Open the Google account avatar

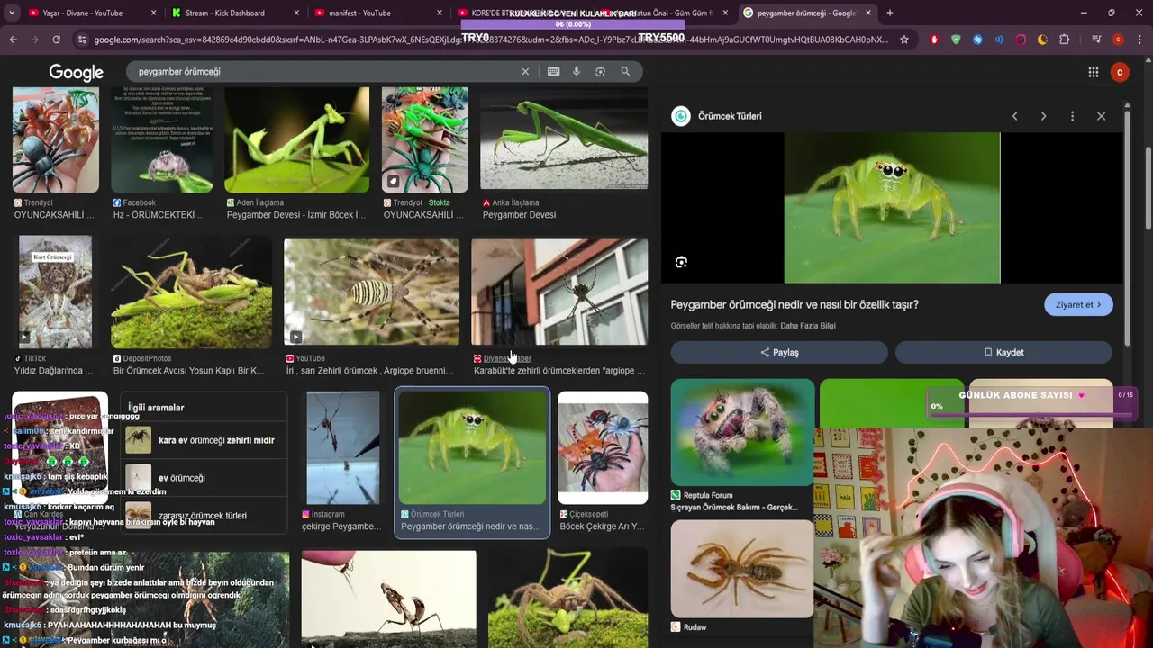click(1120, 72)
